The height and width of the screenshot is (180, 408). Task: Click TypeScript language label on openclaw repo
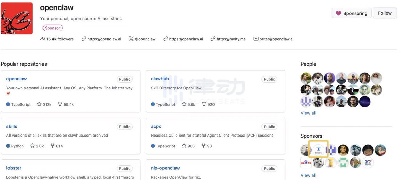tap(18, 104)
